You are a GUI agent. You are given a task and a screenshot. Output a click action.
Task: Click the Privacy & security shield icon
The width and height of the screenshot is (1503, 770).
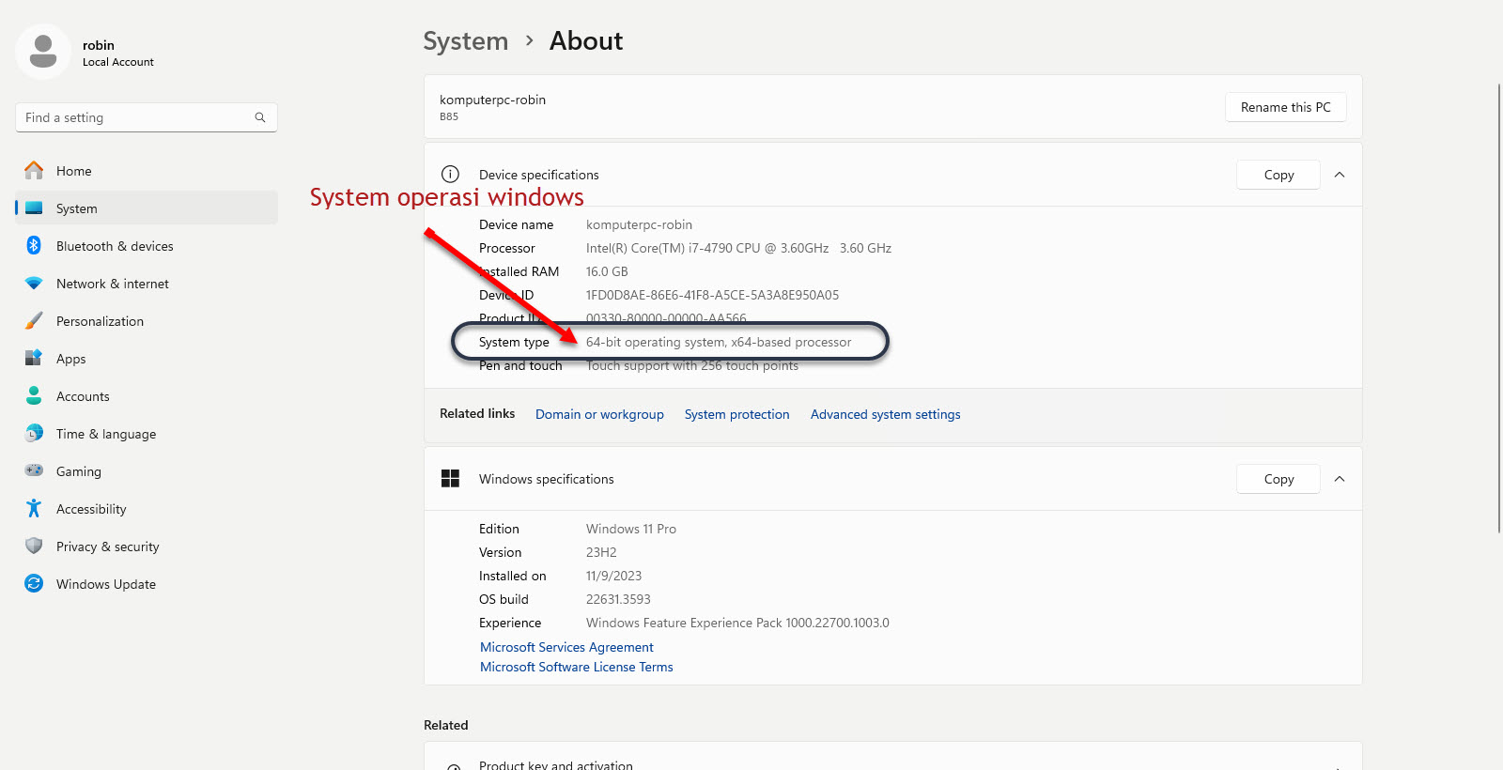click(x=34, y=547)
